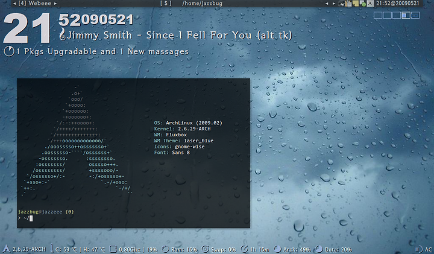Click next window arrow near system tray
This screenshot has height=254, width=434.
[x=333, y=4]
